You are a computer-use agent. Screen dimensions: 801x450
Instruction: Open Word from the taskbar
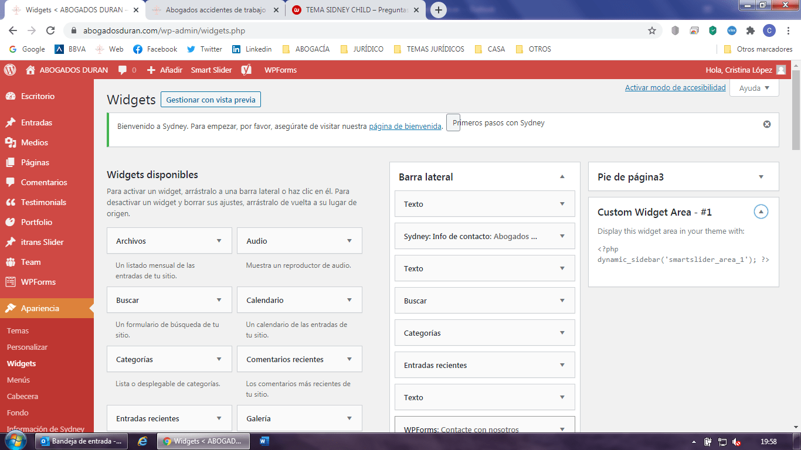pyautogui.click(x=264, y=441)
